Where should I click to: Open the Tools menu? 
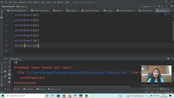[48, 2]
